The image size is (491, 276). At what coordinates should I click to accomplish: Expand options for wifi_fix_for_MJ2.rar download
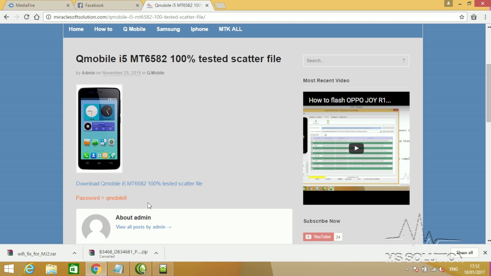[x=74, y=253]
